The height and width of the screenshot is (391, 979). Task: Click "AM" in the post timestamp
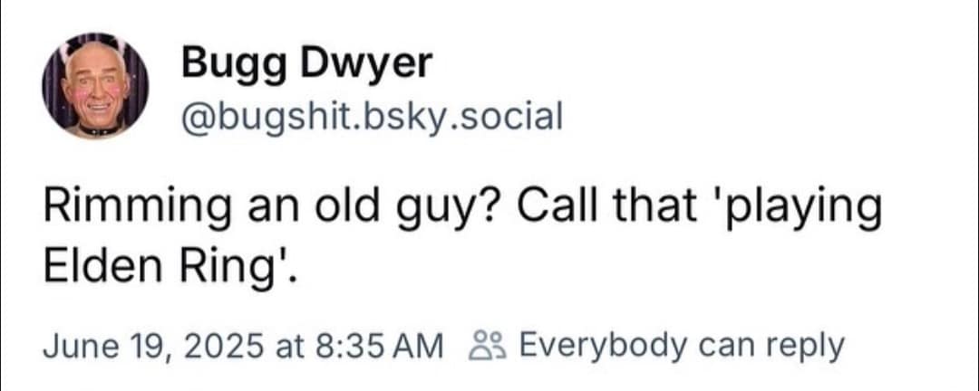point(424,346)
